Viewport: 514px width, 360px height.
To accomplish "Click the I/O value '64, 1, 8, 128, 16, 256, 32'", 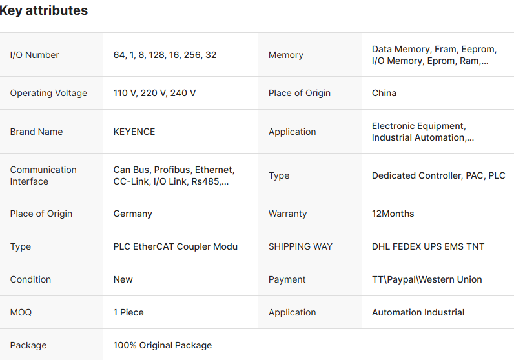I will coord(165,55).
